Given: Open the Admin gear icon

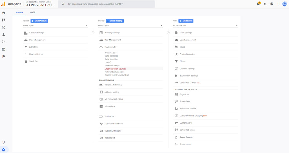Looking at the screenshot, I should 3,150.
